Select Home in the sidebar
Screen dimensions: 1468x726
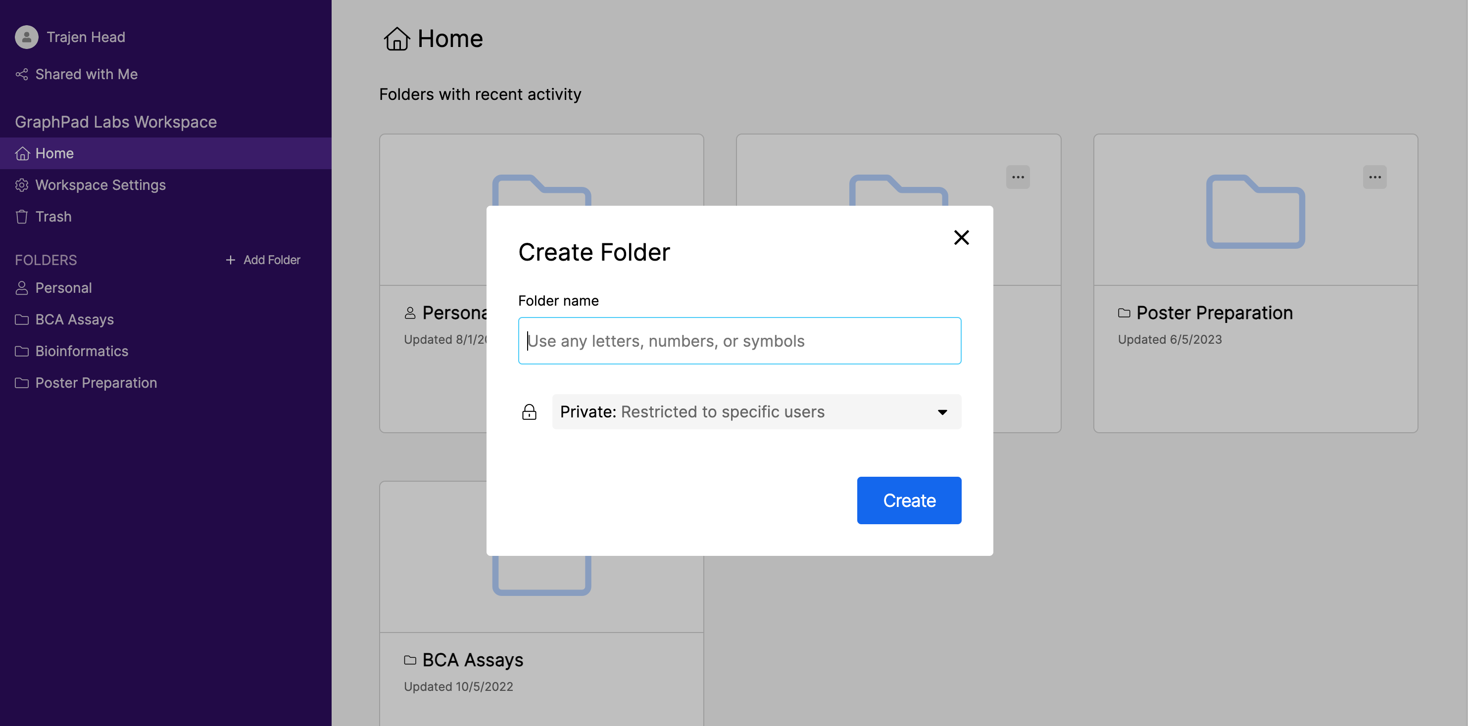(x=54, y=153)
